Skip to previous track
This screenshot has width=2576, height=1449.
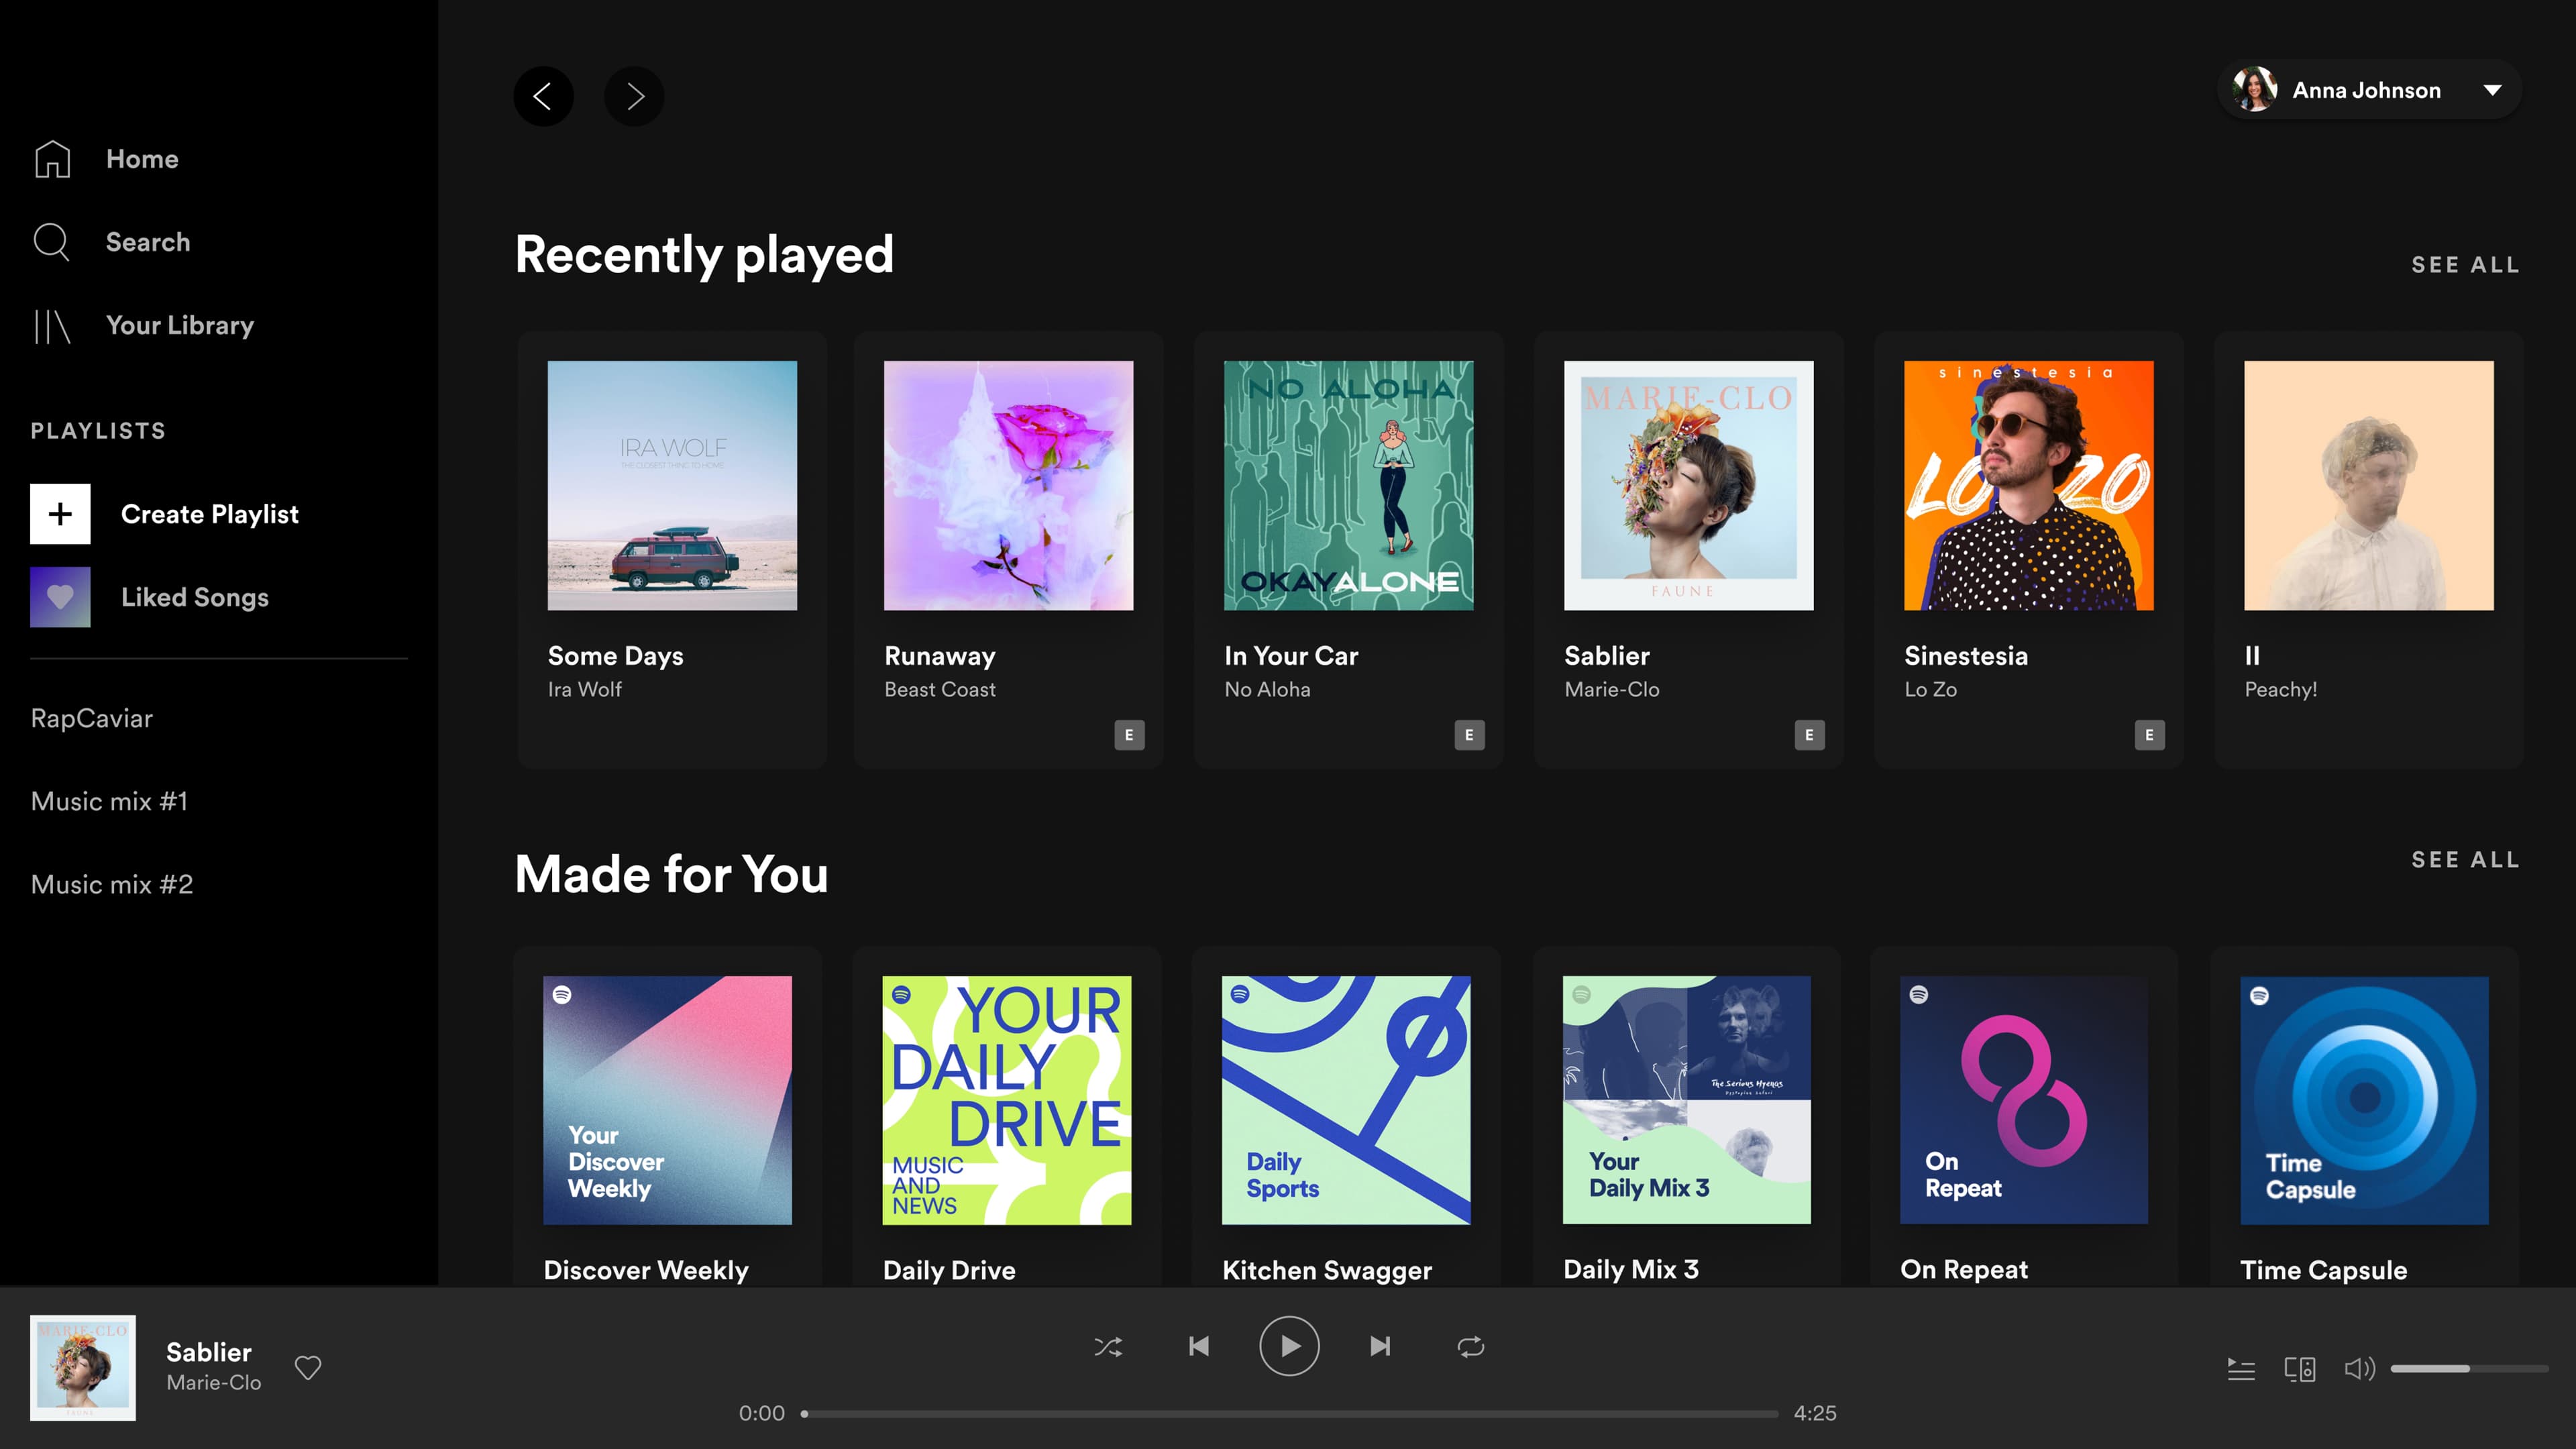1199,1346
